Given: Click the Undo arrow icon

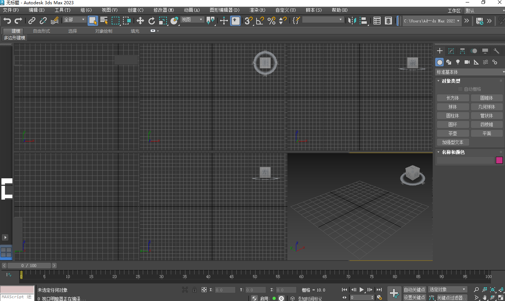Looking at the screenshot, I should coord(7,21).
